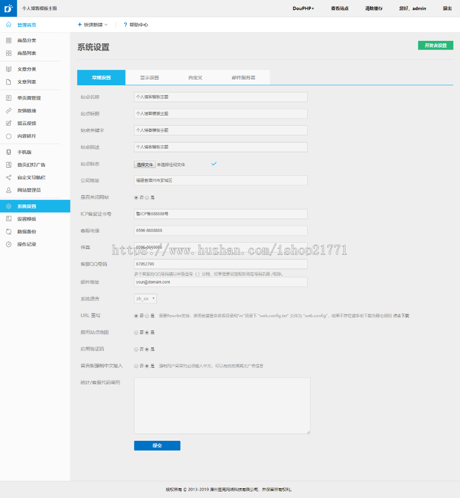Click the 查看站点 header link
The image size is (460, 498).
click(x=340, y=8)
